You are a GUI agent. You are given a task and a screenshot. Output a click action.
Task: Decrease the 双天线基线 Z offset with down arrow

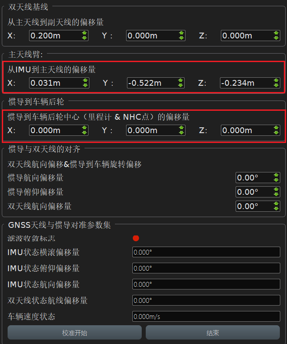coord(276,38)
